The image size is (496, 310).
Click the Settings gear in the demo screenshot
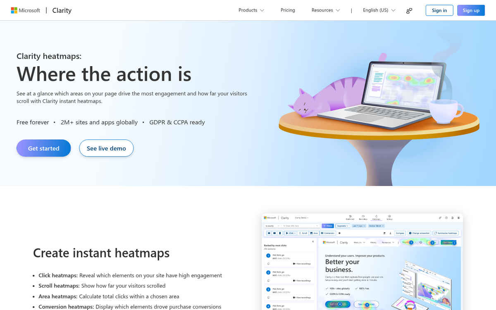pos(389,216)
